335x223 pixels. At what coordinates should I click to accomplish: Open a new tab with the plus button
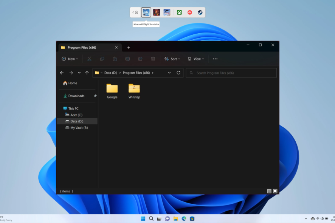coord(129,47)
